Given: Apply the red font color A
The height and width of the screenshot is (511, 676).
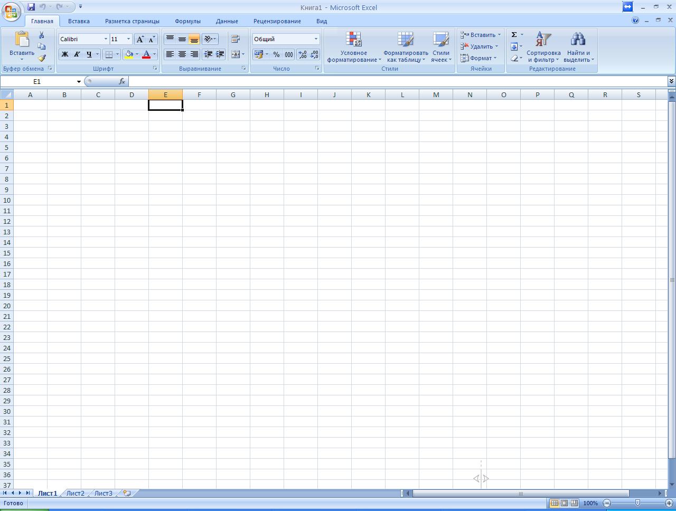Looking at the screenshot, I should click(x=146, y=54).
